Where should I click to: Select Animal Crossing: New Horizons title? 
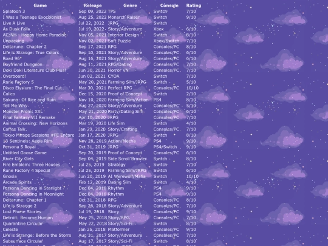(35, 123)
